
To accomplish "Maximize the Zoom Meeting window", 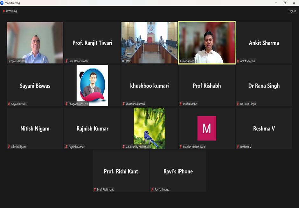I will click(284, 3).
